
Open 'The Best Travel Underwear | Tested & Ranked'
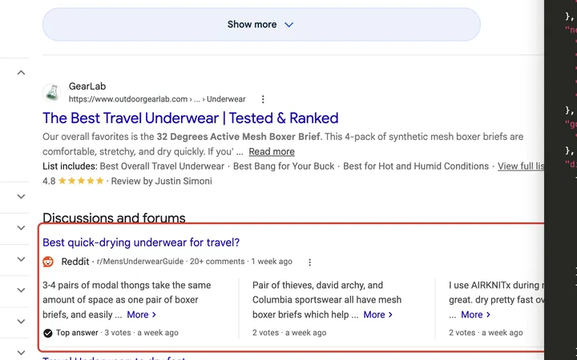[190, 118]
